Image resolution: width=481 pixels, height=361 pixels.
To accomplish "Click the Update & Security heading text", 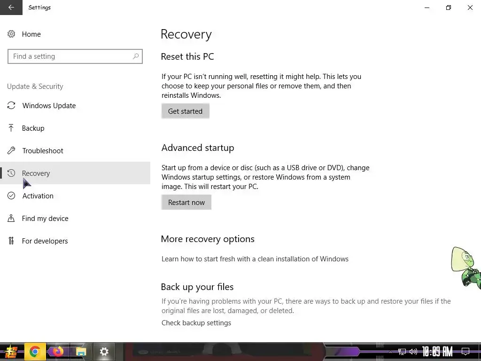I will pyautogui.click(x=35, y=86).
